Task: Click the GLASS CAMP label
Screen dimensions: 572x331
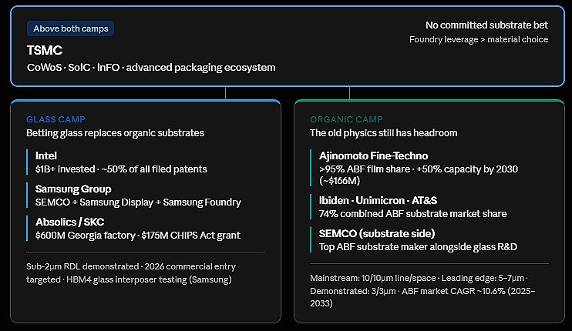Action: coord(56,119)
